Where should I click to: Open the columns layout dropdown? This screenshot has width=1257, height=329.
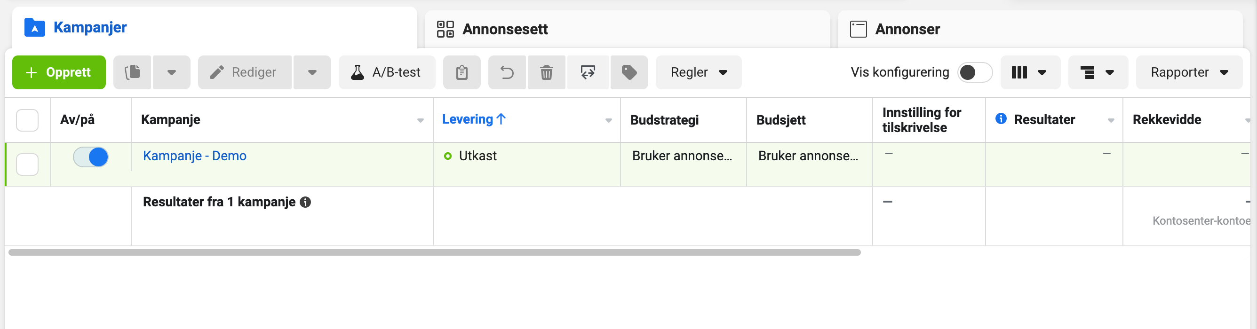(x=1030, y=72)
